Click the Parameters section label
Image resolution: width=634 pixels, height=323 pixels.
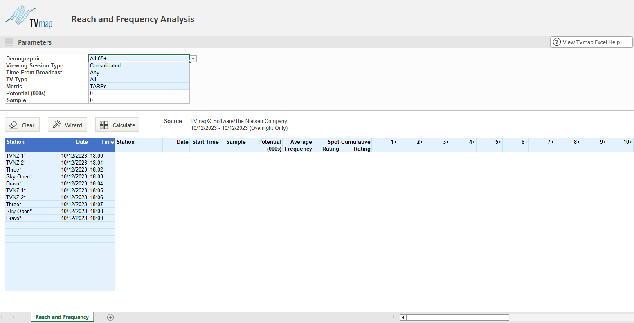tap(35, 42)
